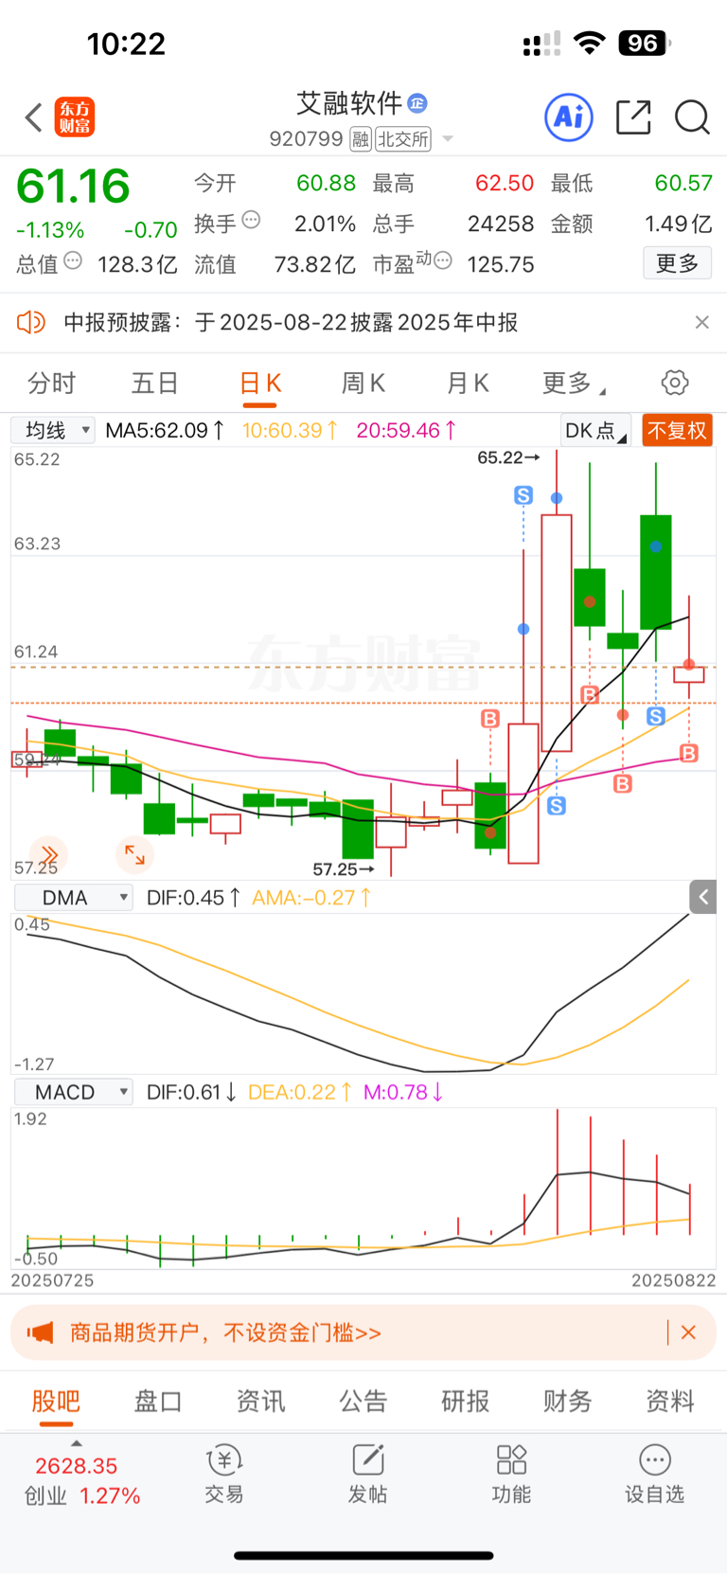727x1574 pixels.
Task: Expand the stock code dropdown arrow
Action: [448, 139]
